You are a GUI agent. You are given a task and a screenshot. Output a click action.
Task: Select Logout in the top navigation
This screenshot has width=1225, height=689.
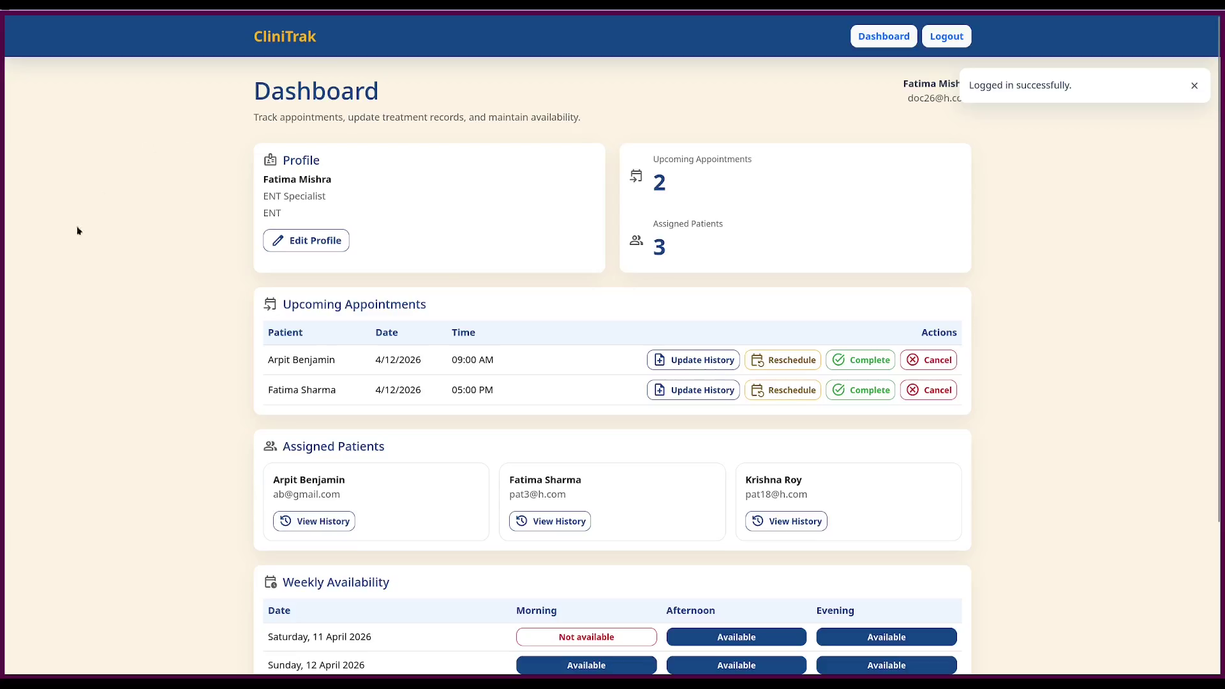946,36
